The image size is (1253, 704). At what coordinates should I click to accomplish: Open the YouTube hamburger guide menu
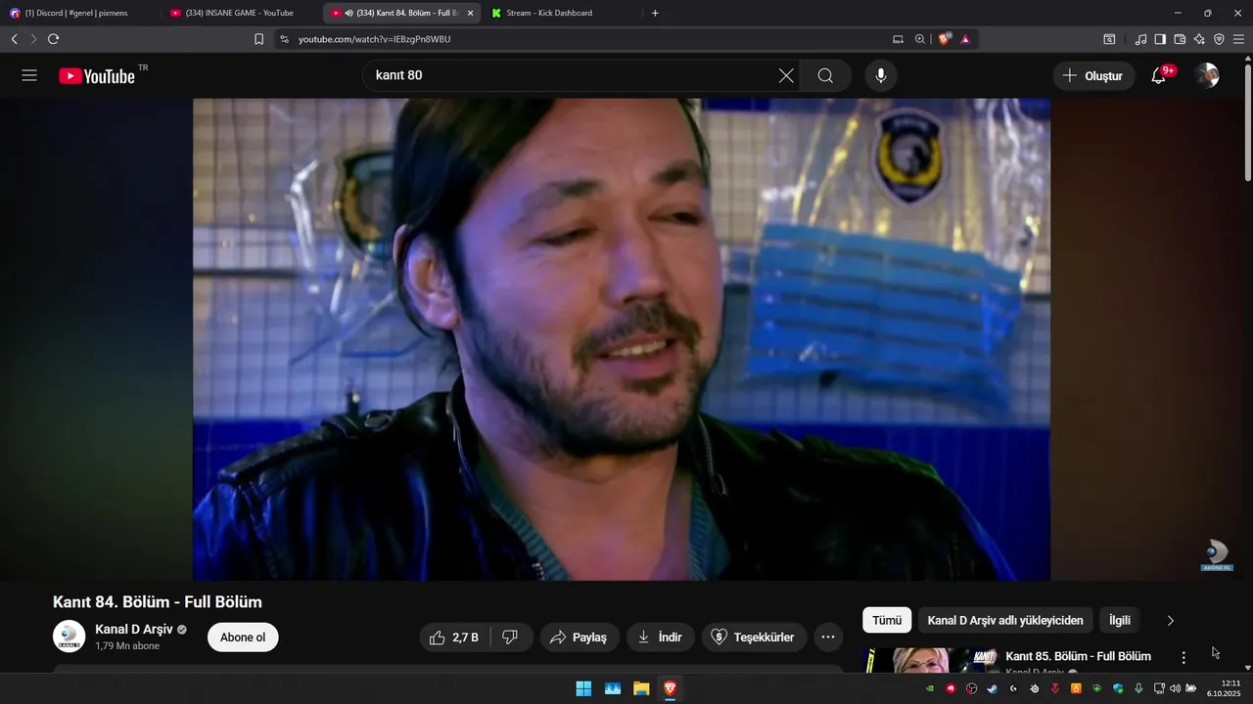click(29, 75)
